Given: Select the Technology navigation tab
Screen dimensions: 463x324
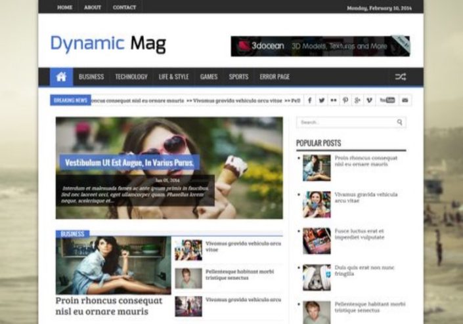Looking at the screenshot, I should pyautogui.click(x=131, y=77).
